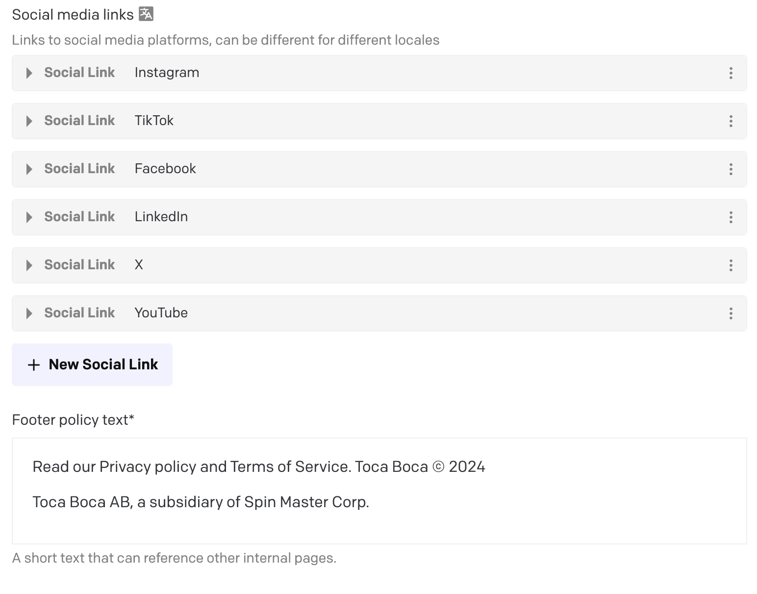Screen dimensions: 757x594
Task: Expand the TikTok social link
Action: pyautogui.click(x=29, y=121)
